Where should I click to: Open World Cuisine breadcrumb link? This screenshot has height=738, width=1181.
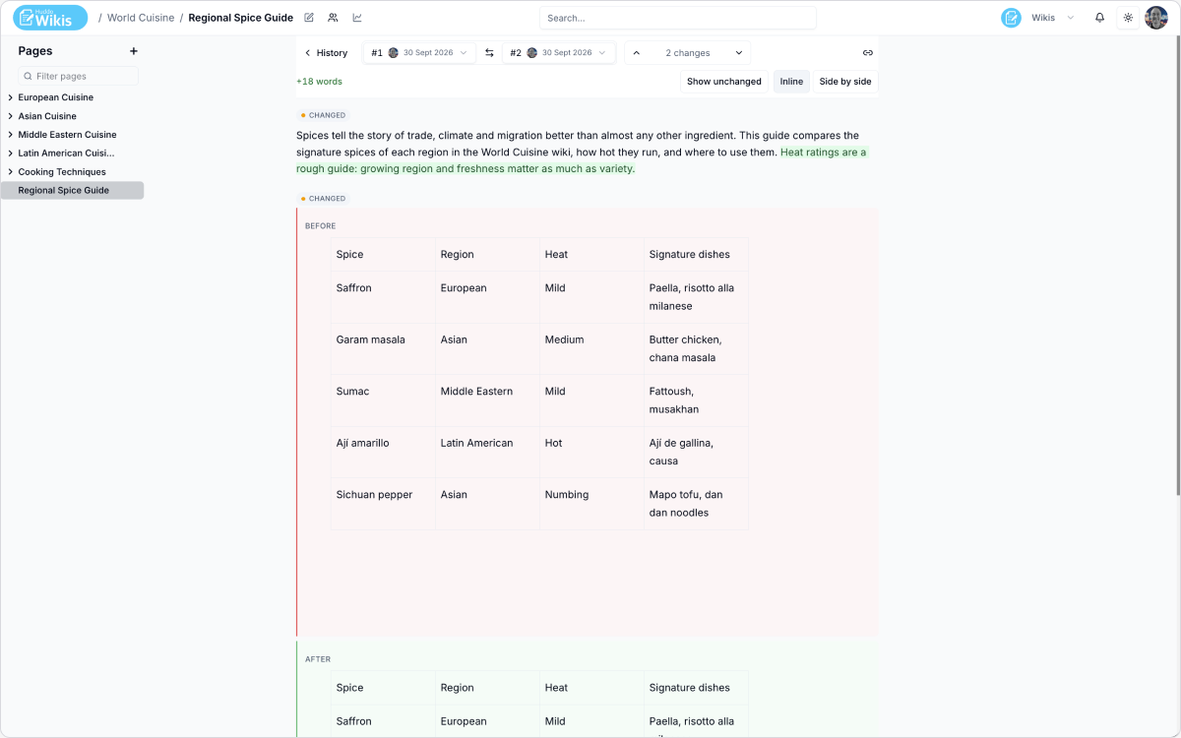pos(141,18)
